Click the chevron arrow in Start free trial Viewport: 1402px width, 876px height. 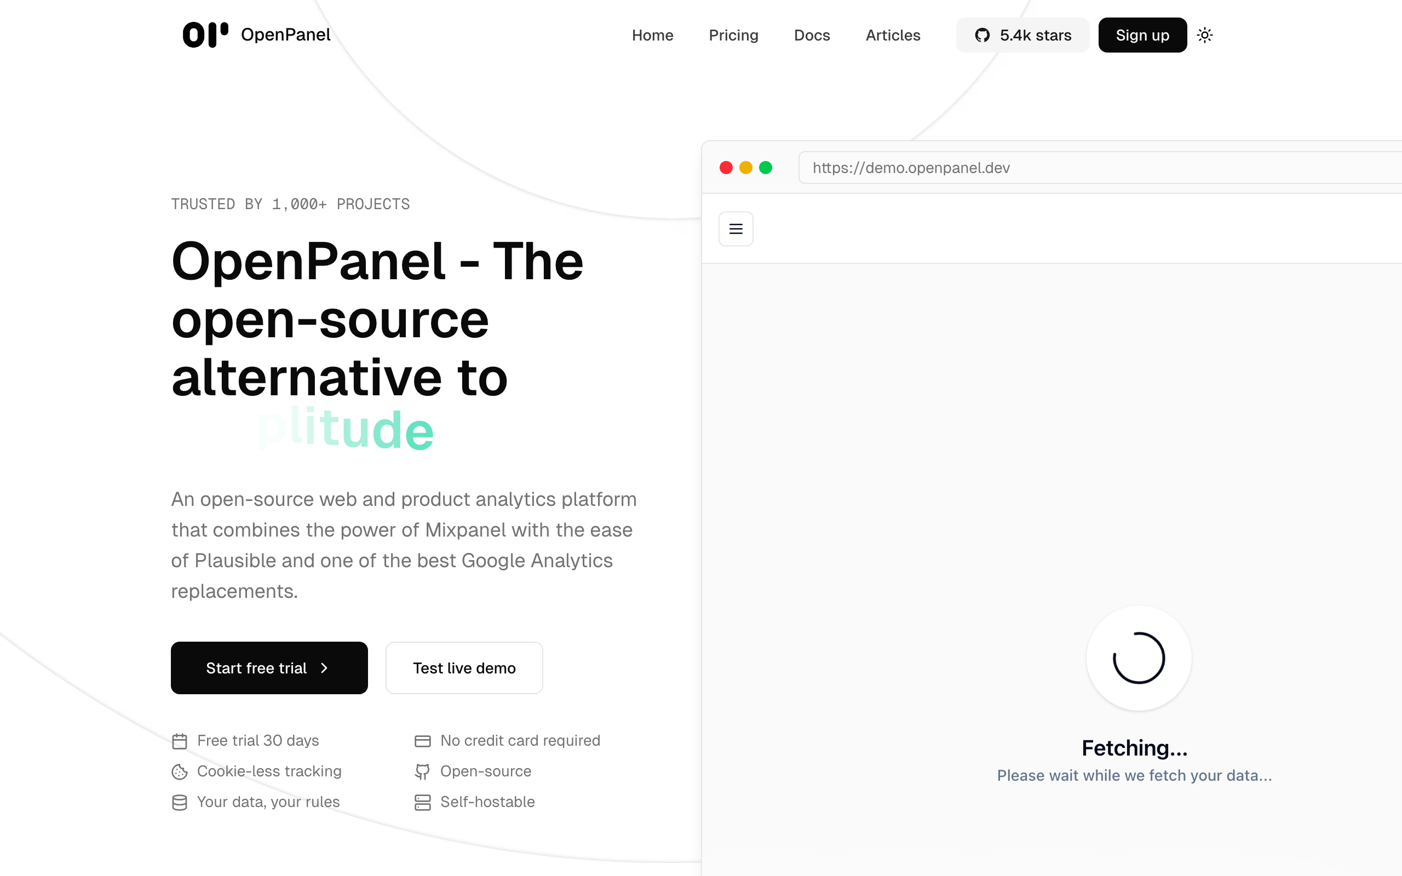324,667
